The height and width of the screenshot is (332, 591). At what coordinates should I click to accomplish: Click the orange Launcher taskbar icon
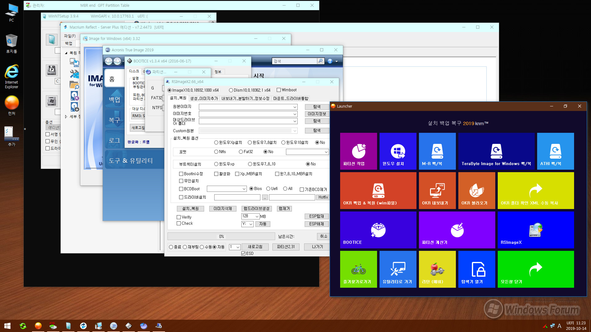(x=38, y=326)
